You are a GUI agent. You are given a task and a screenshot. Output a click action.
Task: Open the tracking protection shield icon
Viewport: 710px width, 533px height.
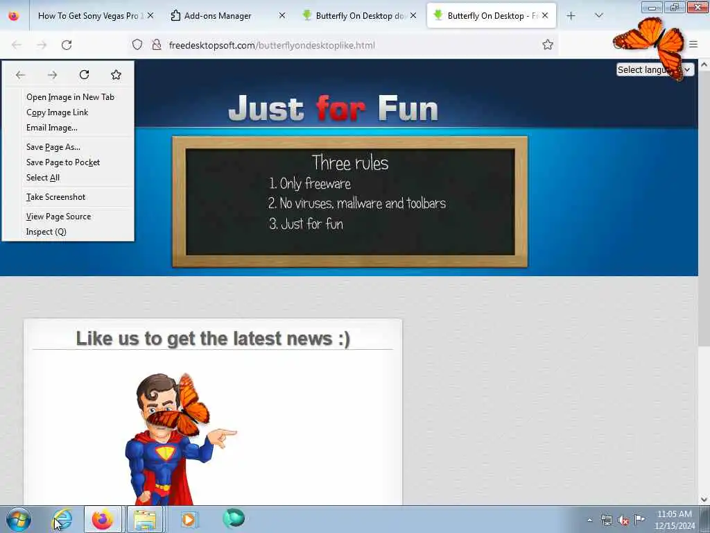137,45
